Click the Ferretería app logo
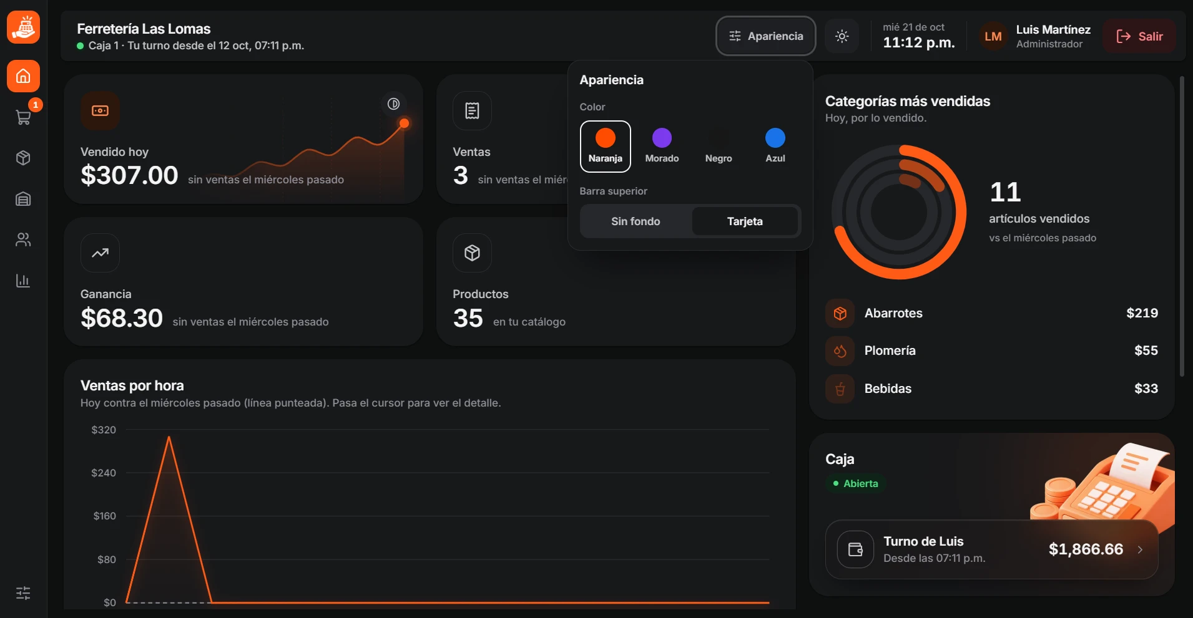 tap(23, 27)
